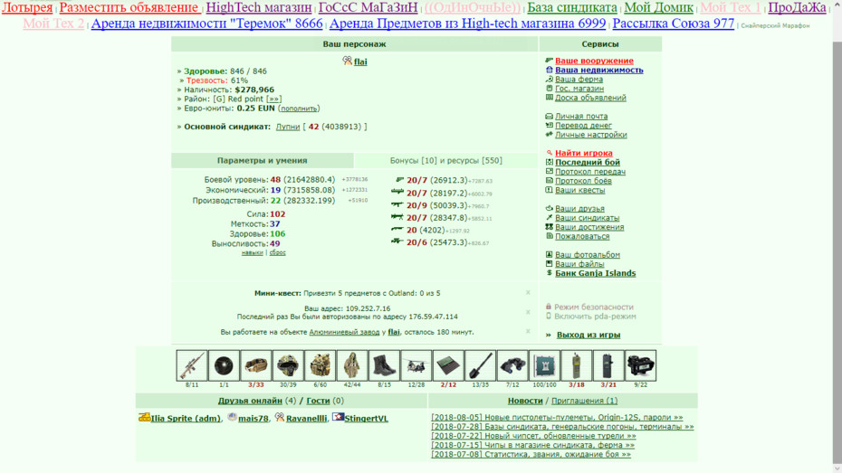Open the ghillie camouflage suit slot 42/44
Screen dimensions: 842x473
click(x=352, y=365)
